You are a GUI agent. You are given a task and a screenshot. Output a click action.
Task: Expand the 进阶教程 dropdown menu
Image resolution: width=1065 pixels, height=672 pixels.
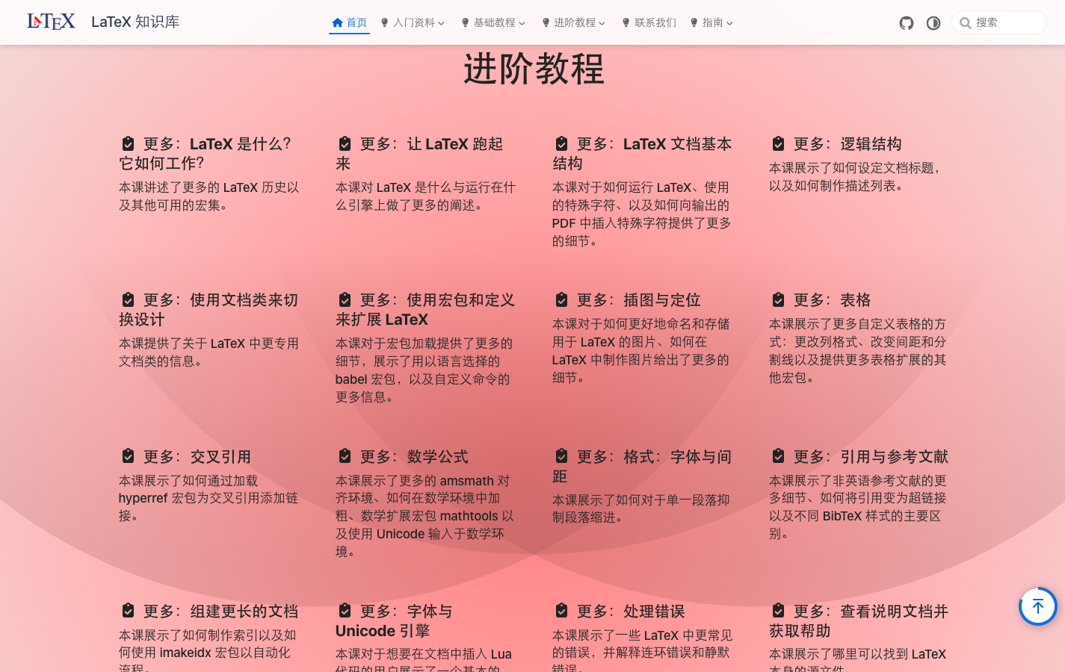coord(573,22)
